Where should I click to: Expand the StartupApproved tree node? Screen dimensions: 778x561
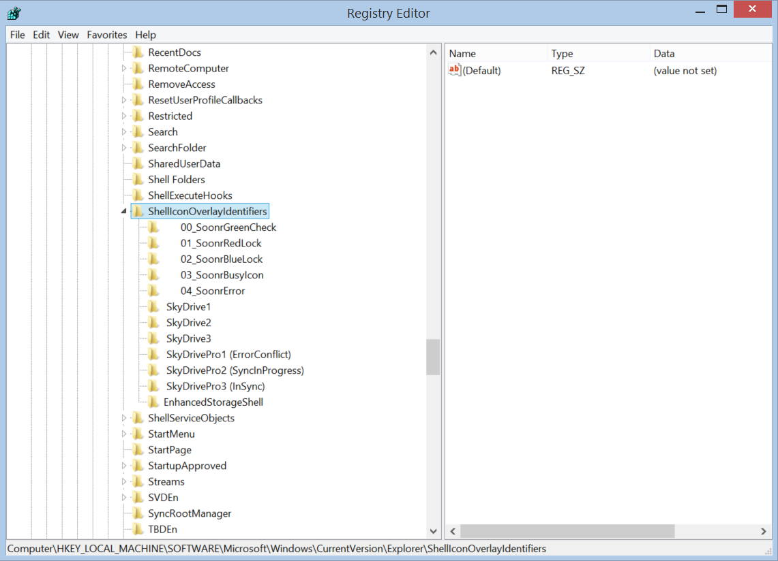(124, 466)
